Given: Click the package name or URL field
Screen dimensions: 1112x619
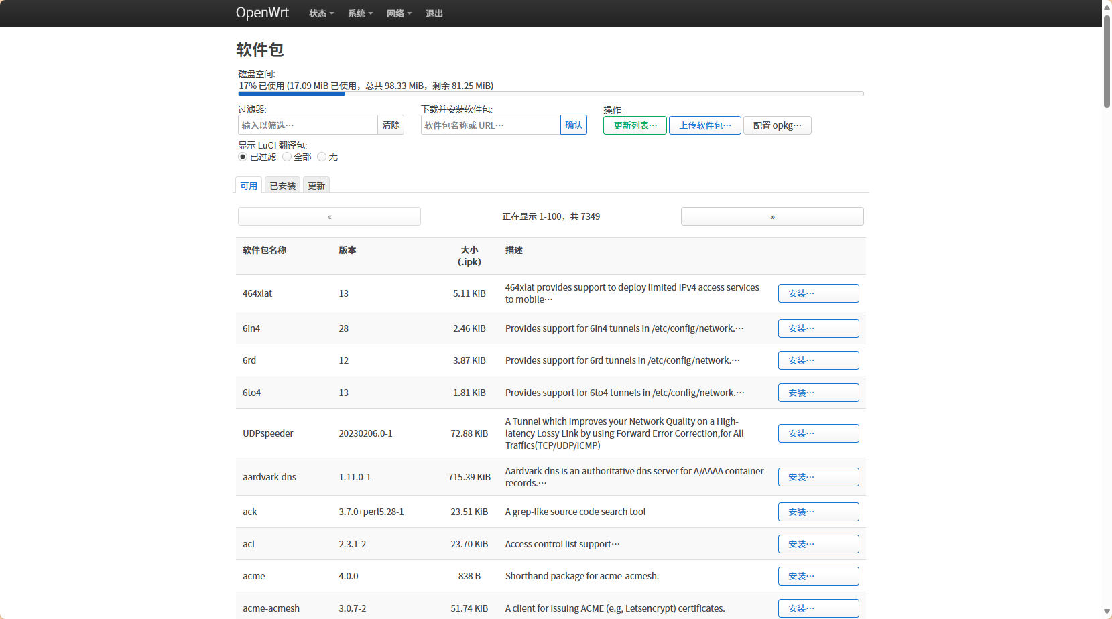Looking at the screenshot, I should (x=490, y=125).
